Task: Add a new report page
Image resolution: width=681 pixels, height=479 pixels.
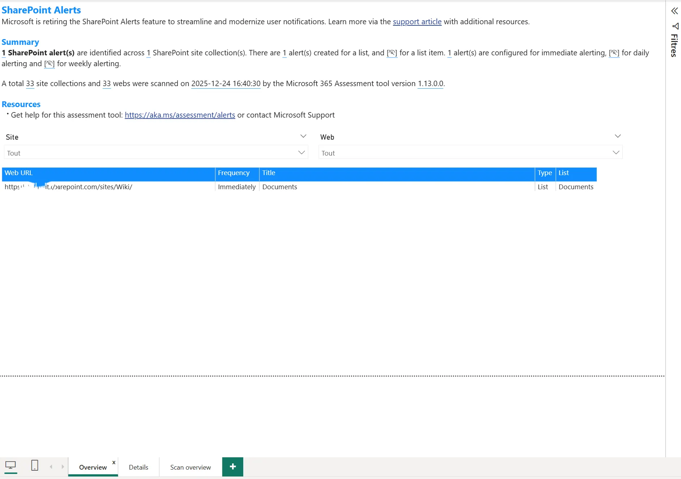Action: coord(233,467)
